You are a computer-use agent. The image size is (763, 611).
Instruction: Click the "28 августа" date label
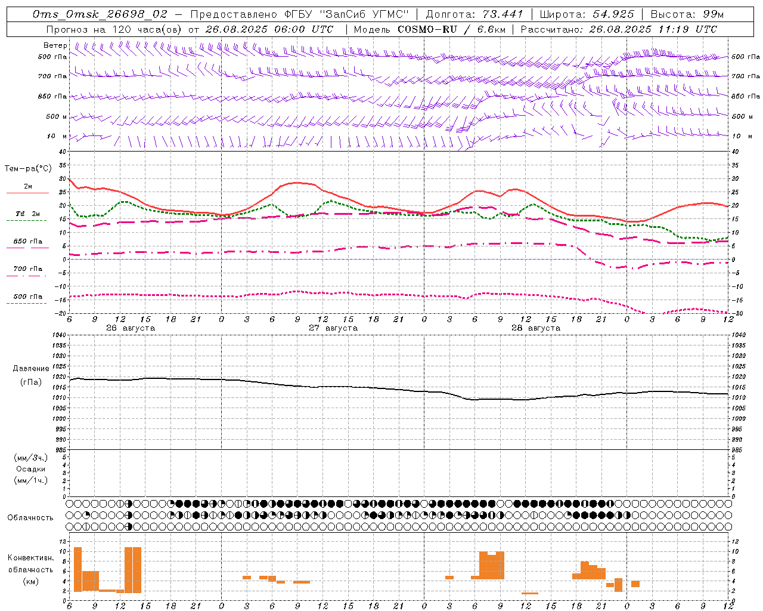tap(536, 328)
